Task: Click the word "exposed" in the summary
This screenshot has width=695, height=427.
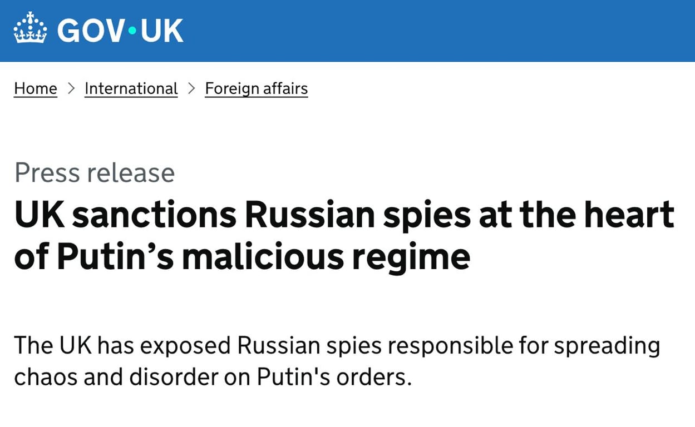Action: click(186, 346)
